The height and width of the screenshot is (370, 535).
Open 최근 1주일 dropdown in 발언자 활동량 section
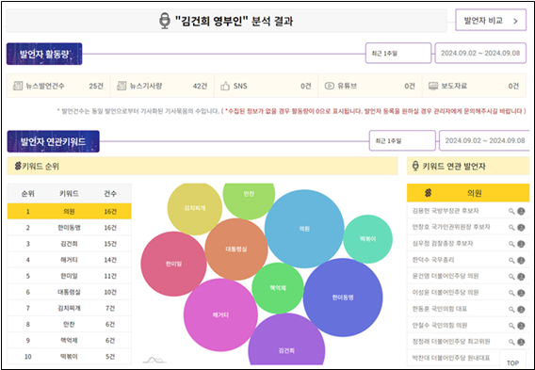(x=398, y=54)
